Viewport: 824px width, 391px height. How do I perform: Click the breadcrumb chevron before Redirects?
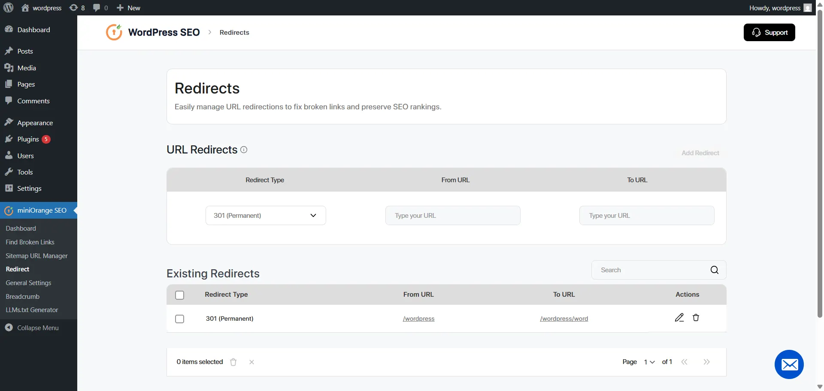[x=210, y=32]
